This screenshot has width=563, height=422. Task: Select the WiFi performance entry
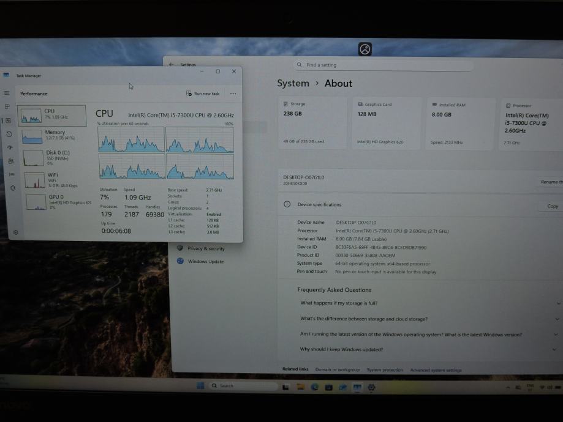click(57, 180)
